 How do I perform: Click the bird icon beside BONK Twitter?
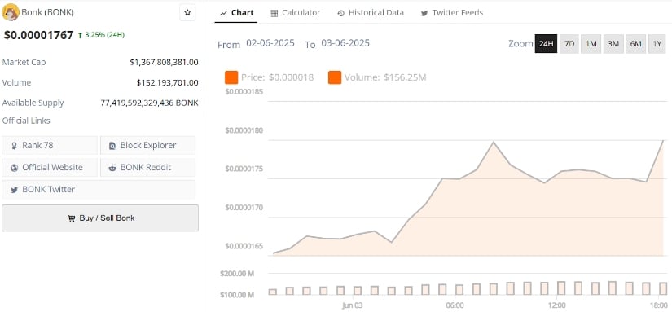(x=14, y=190)
